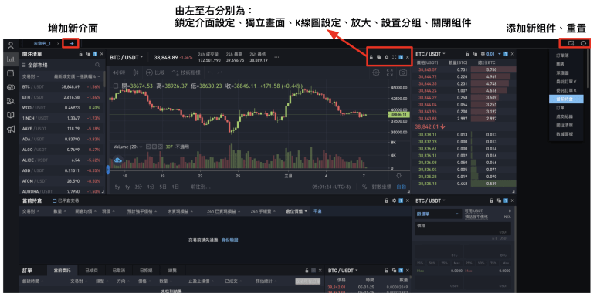Set chart range to 1y
593x293 pixels.
click(127, 187)
